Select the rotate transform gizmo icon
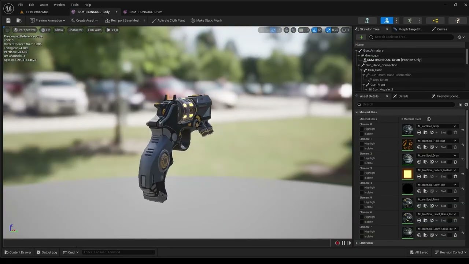Image resolution: width=469 pixels, height=264 pixels. [x=273, y=30]
